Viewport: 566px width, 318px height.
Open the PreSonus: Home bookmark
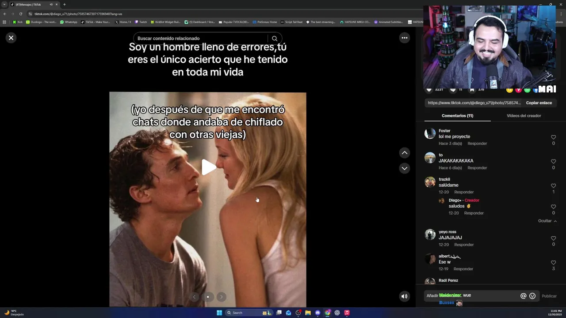(x=265, y=22)
